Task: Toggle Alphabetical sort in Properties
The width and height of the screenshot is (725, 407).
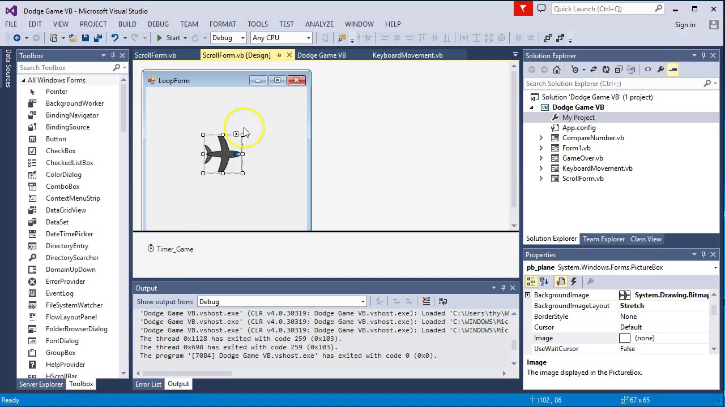Action: click(544, 282)
